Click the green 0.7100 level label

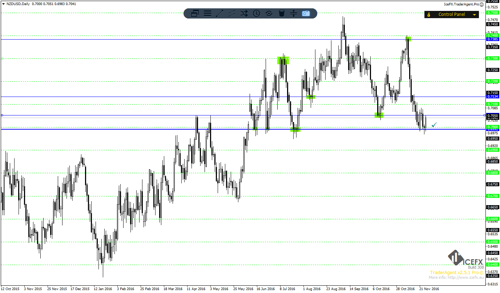pos(493,104)
